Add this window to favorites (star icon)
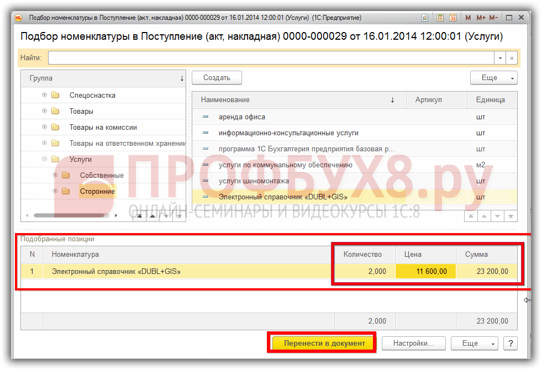Screen dimensions: 542x370 [424, 18]
